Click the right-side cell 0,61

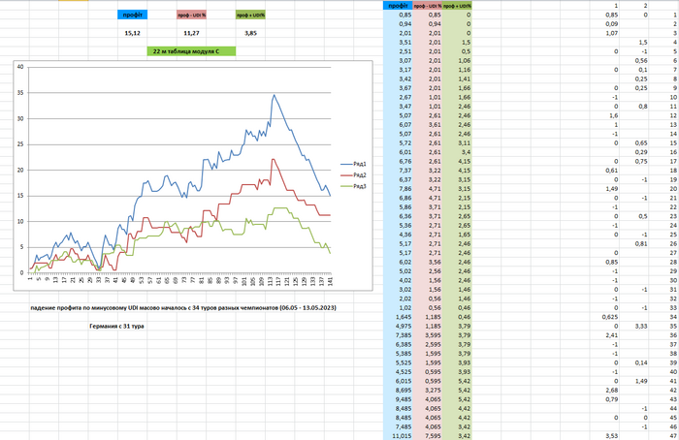(604, 171)
